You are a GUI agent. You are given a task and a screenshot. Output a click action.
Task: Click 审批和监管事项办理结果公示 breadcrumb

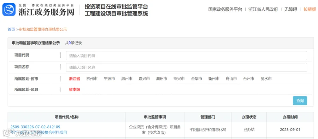[x=43, y=29]
